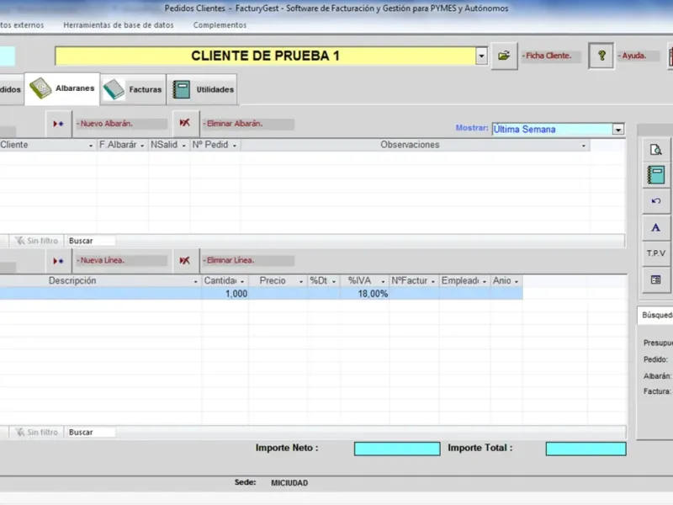
Task: Click the MICIUDAD Sede value
Action: coord(289,483)
